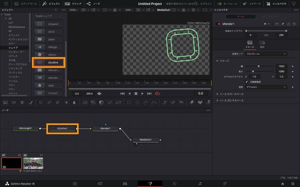This screenshot has width=300, height=187.
Task: Add a Polygon mask from the toolbar
Action: pyautogui.click(x=146, y=102)
